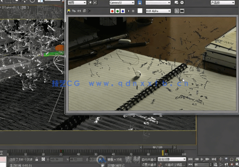Open the 选定对象 selection dropdown
The image size is (239, 167).
point(172,159)
